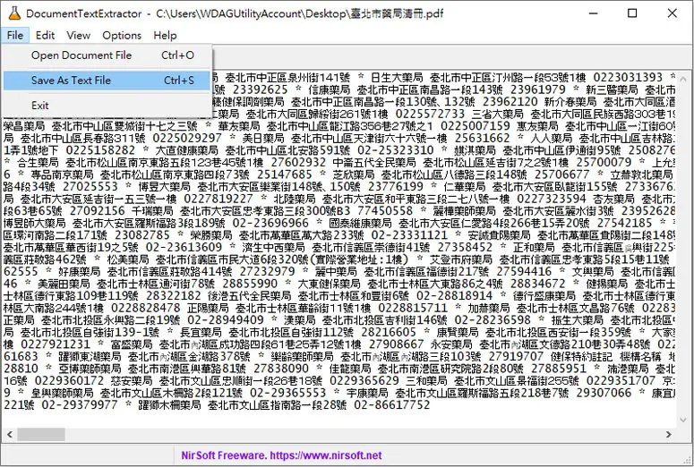Click the horizontal scrollbar left arrow
694x467 pixels.
[9, 434]
